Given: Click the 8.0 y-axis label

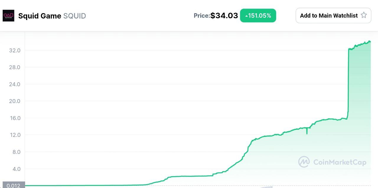Looking at the screenshot, I should (15, 152).
